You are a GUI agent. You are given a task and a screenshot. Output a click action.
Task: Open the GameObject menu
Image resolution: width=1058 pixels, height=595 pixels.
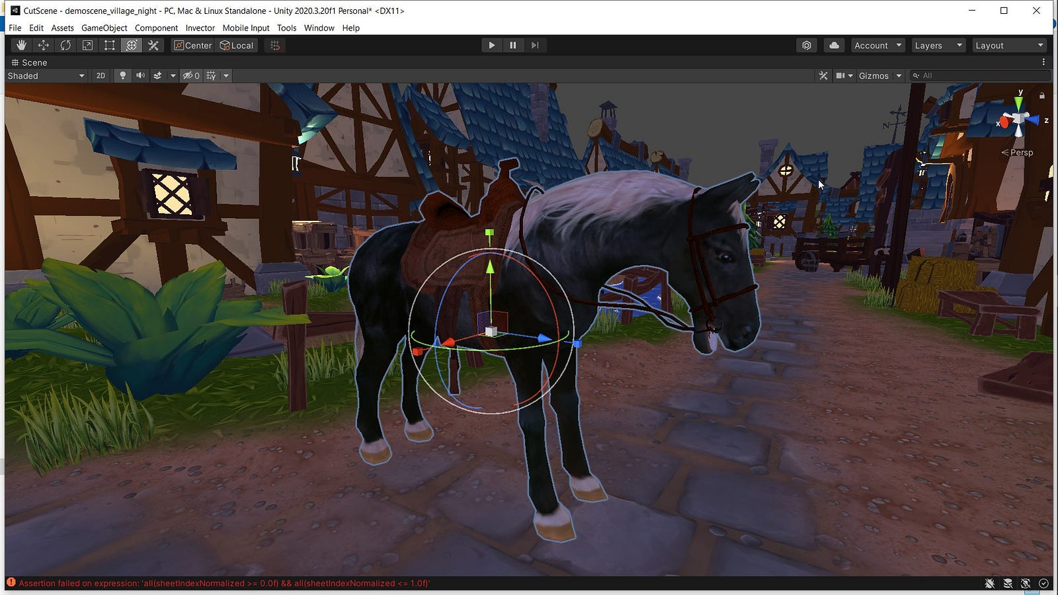tap(104, 28)
